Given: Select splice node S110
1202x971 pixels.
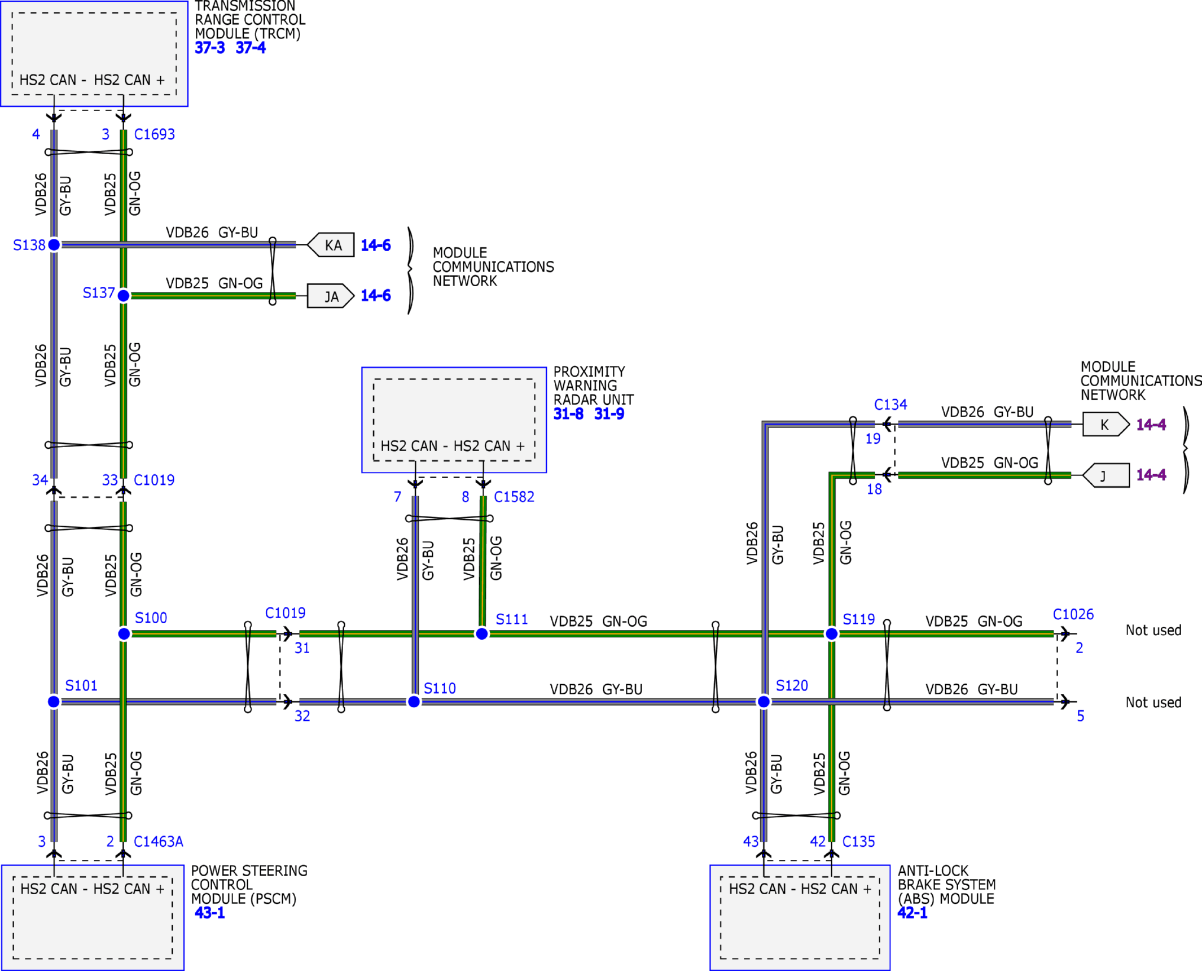Looking at the screenshot, I should click(x=414, y=702).
